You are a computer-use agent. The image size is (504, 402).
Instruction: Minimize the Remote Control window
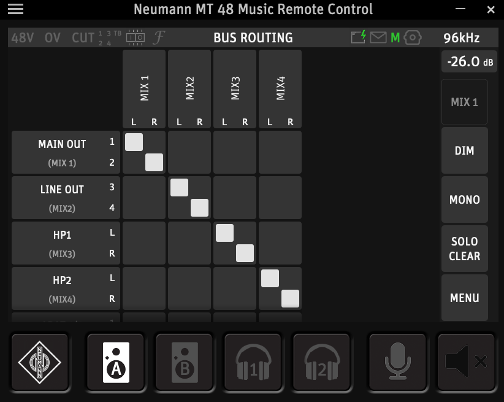pyautogui.click(x=460, y=9)
